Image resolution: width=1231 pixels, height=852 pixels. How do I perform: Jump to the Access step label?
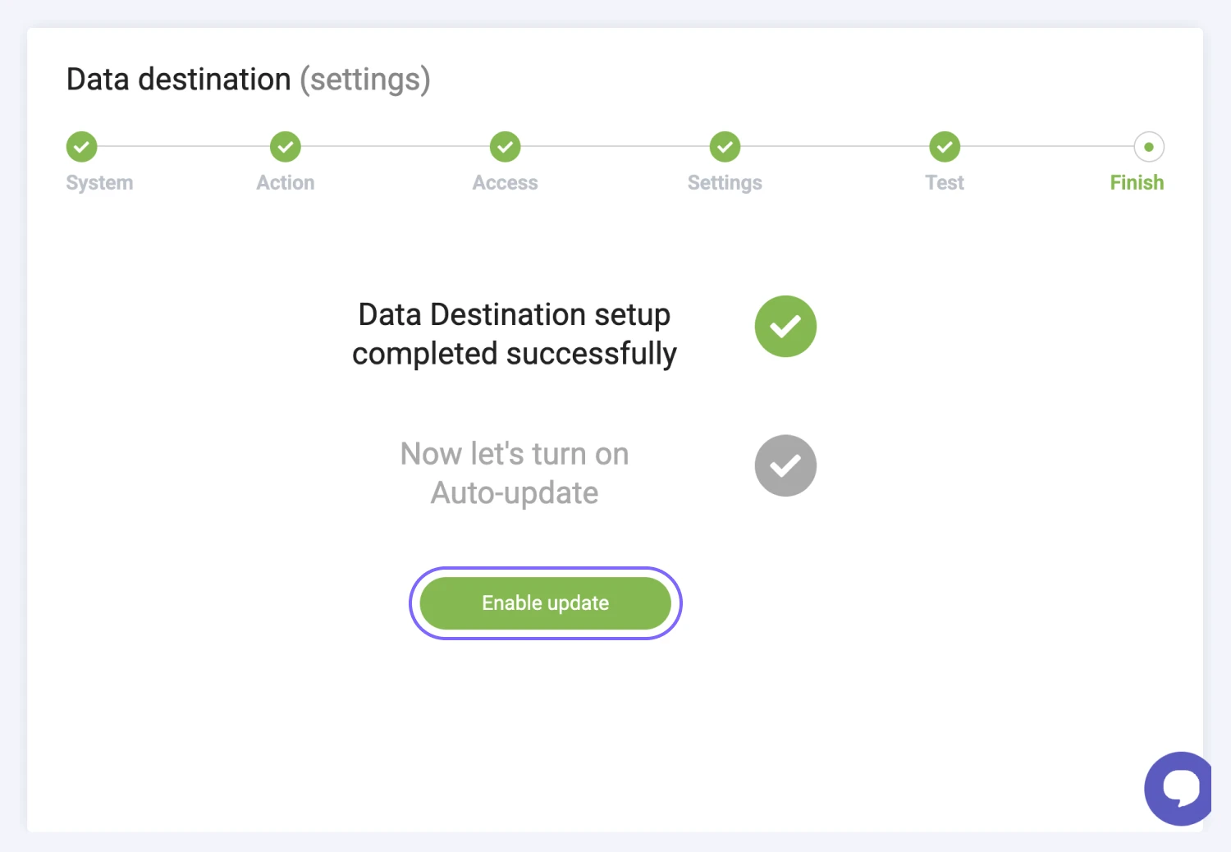pyautogui.click(x=505, y=183)
